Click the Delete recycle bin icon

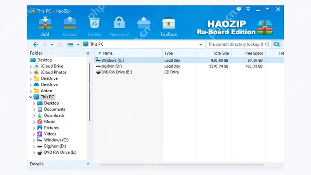pos(94,23)
